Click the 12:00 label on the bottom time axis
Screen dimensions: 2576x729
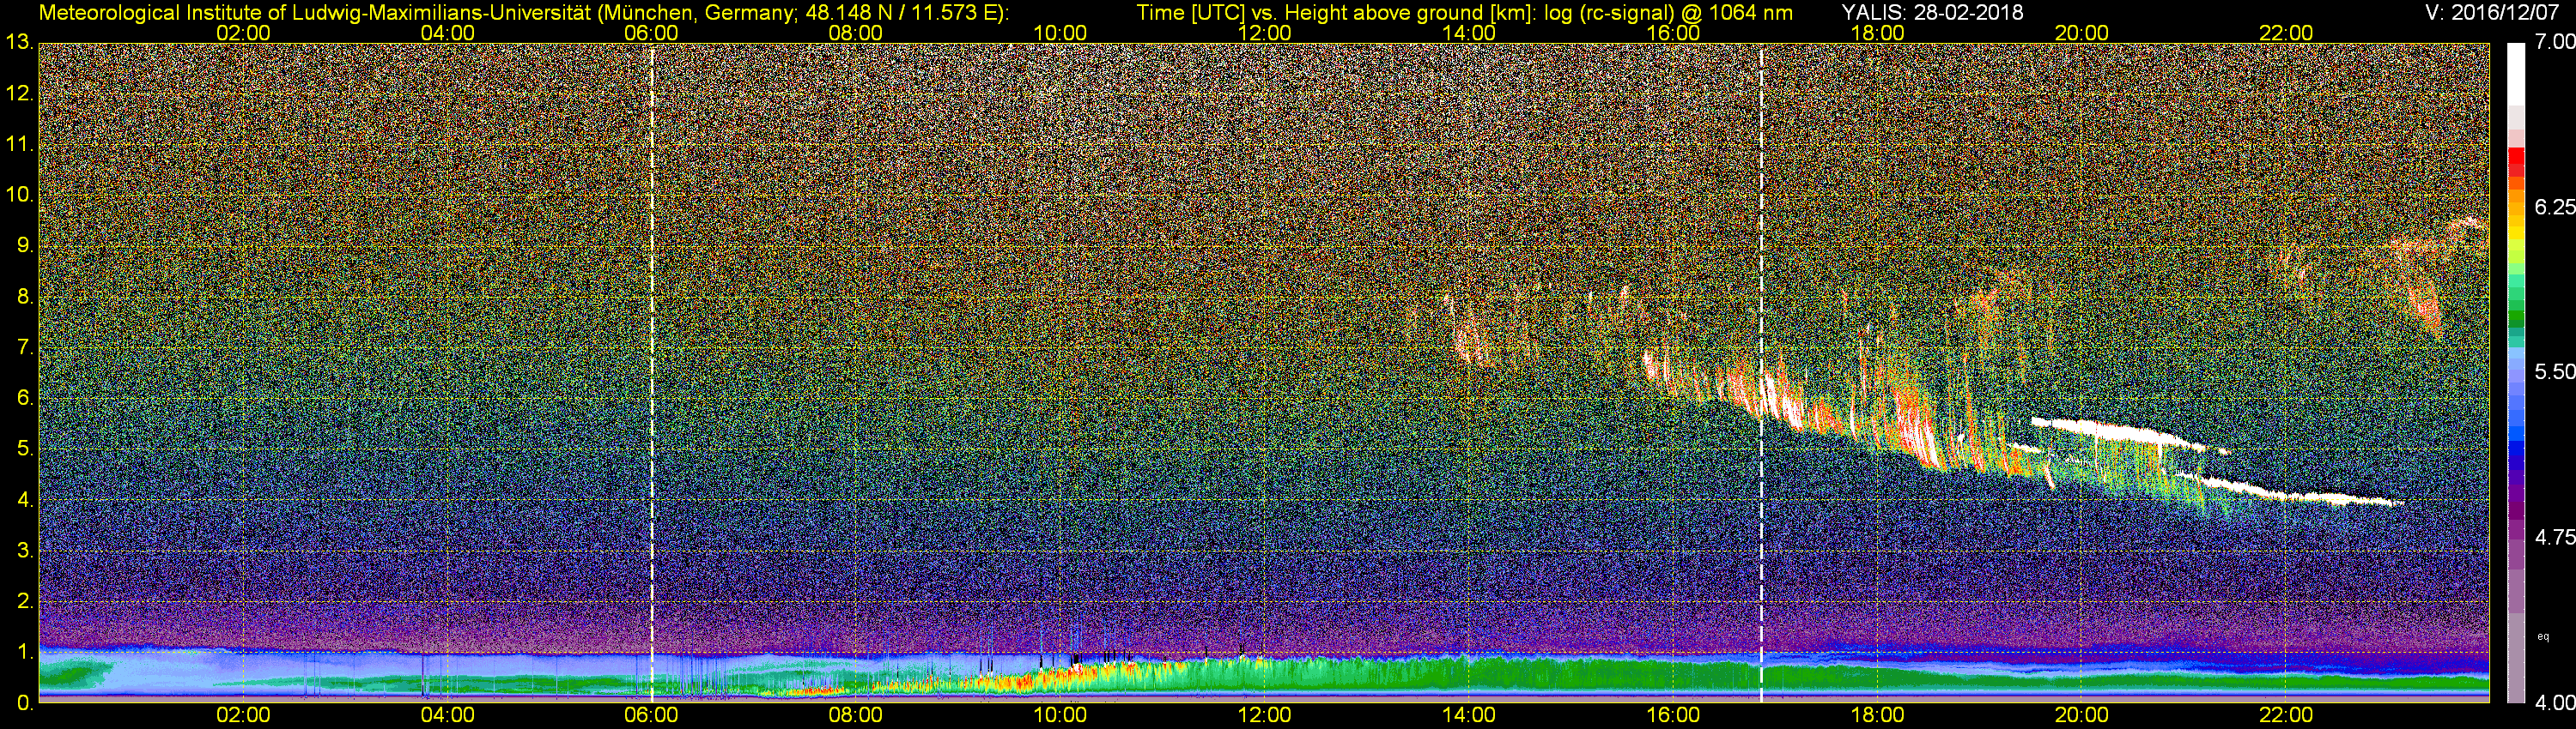click(1264, 716)
